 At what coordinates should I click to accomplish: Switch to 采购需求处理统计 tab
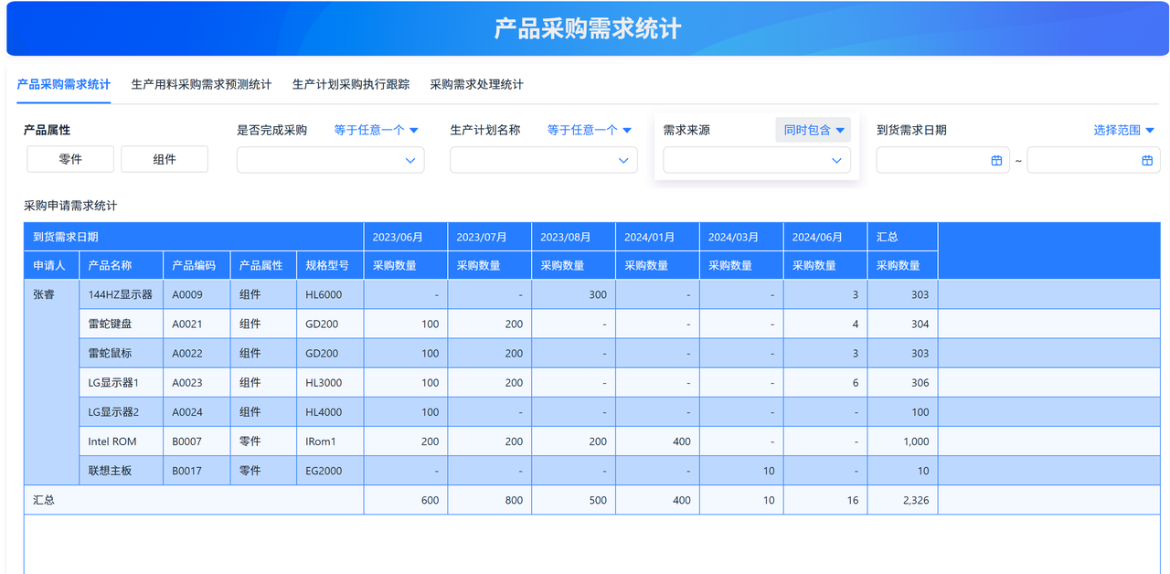(x=476, y=84)
